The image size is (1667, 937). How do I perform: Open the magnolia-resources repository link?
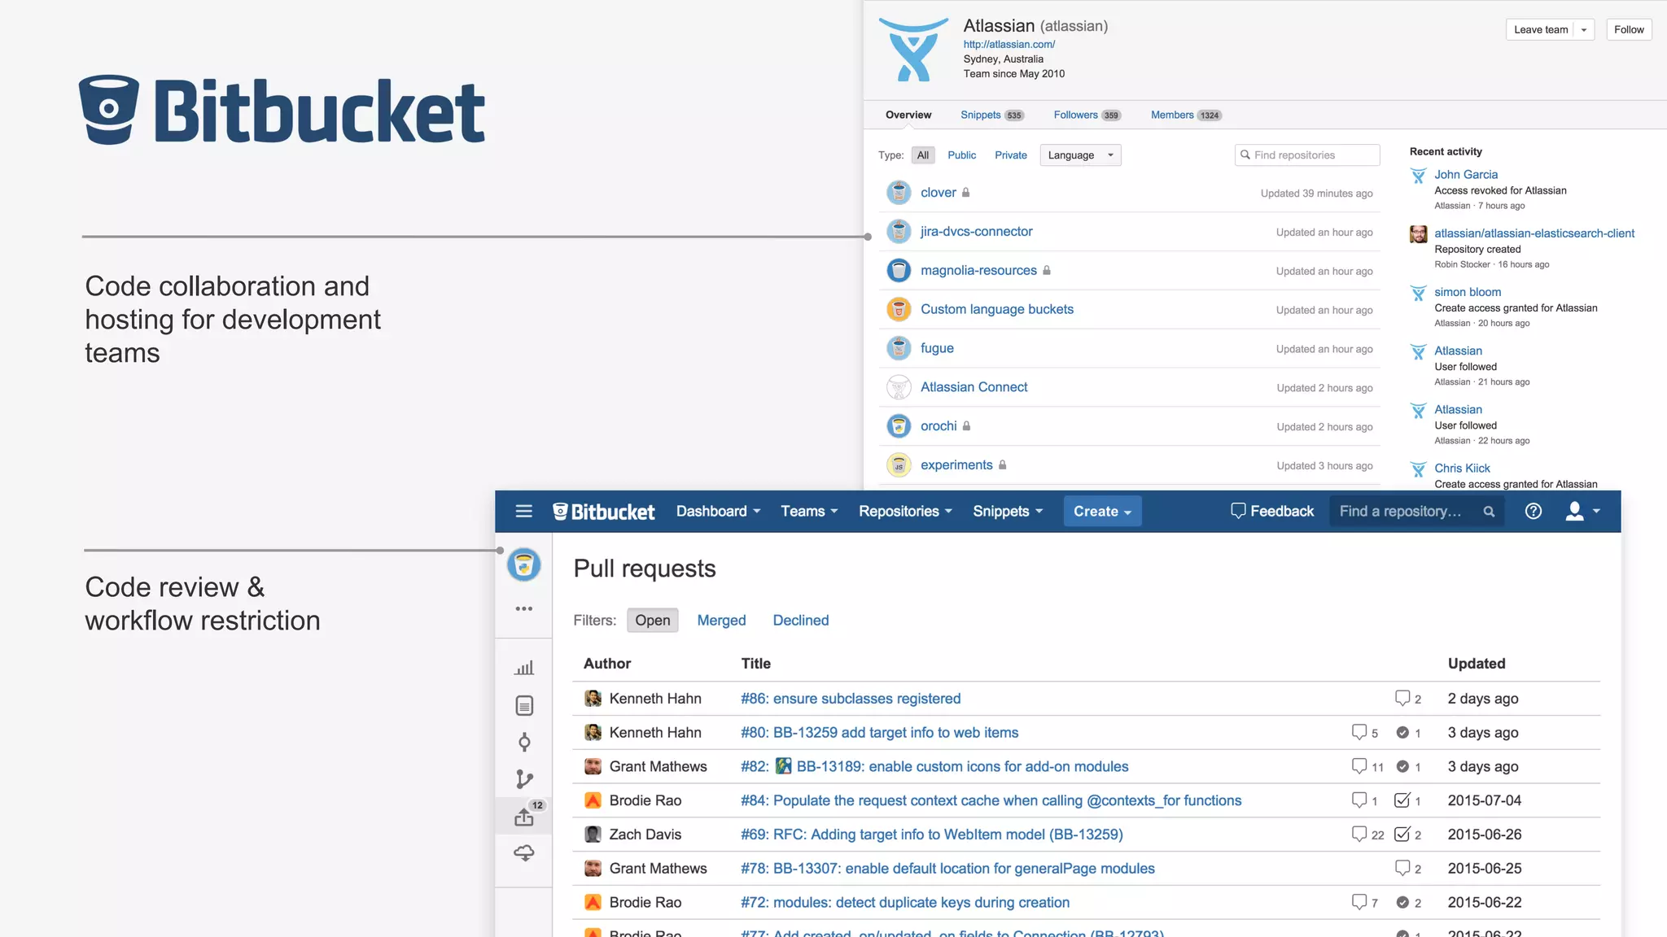tap(978, 270)
